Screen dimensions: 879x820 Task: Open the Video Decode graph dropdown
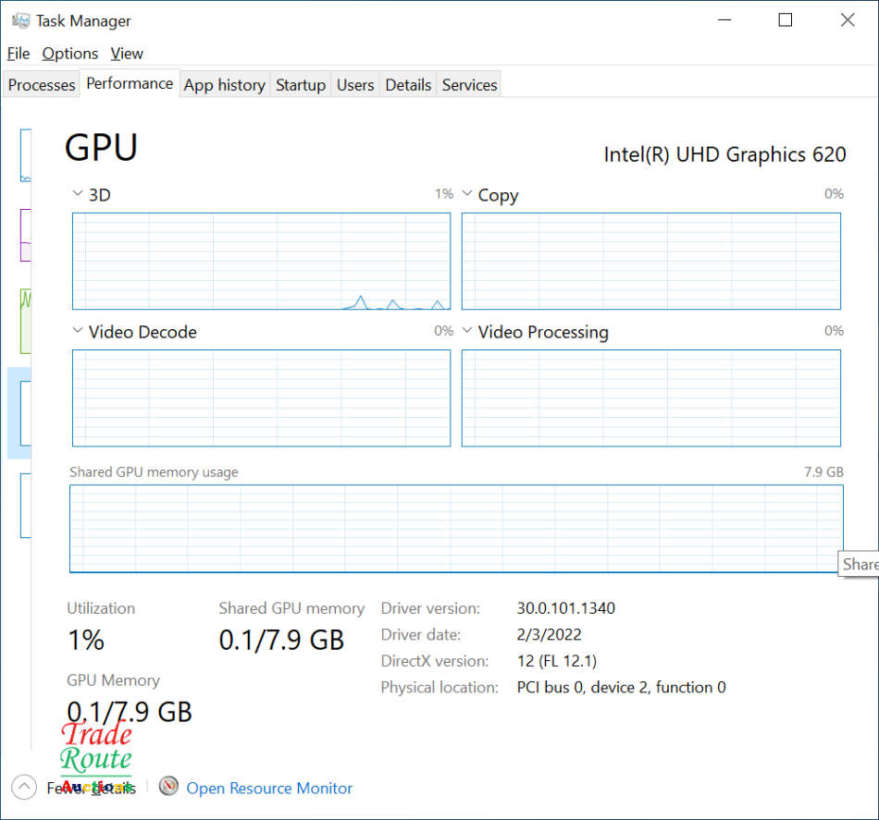(x=78, y=331)
